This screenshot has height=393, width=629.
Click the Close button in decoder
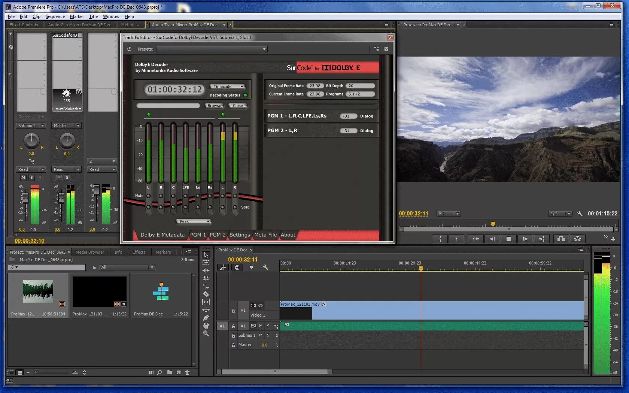[238, 106]
